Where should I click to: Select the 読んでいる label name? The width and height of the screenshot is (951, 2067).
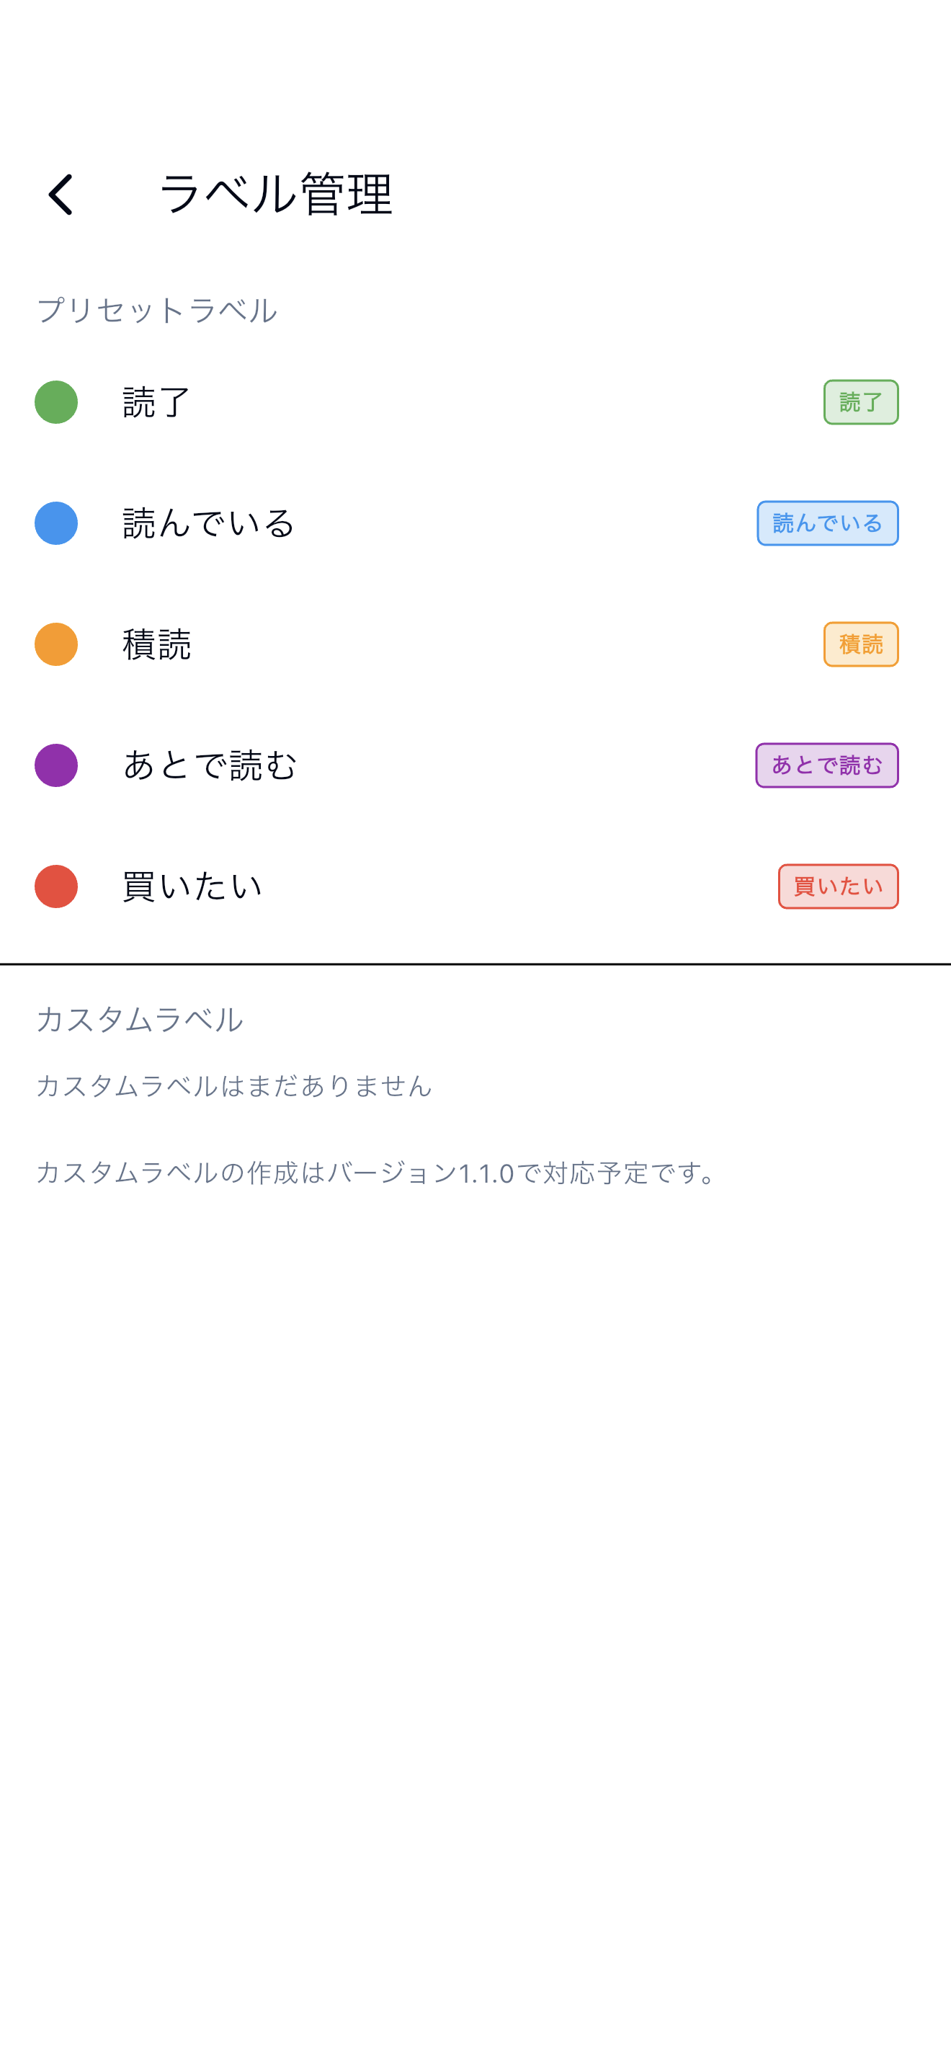tap(209, 523)
